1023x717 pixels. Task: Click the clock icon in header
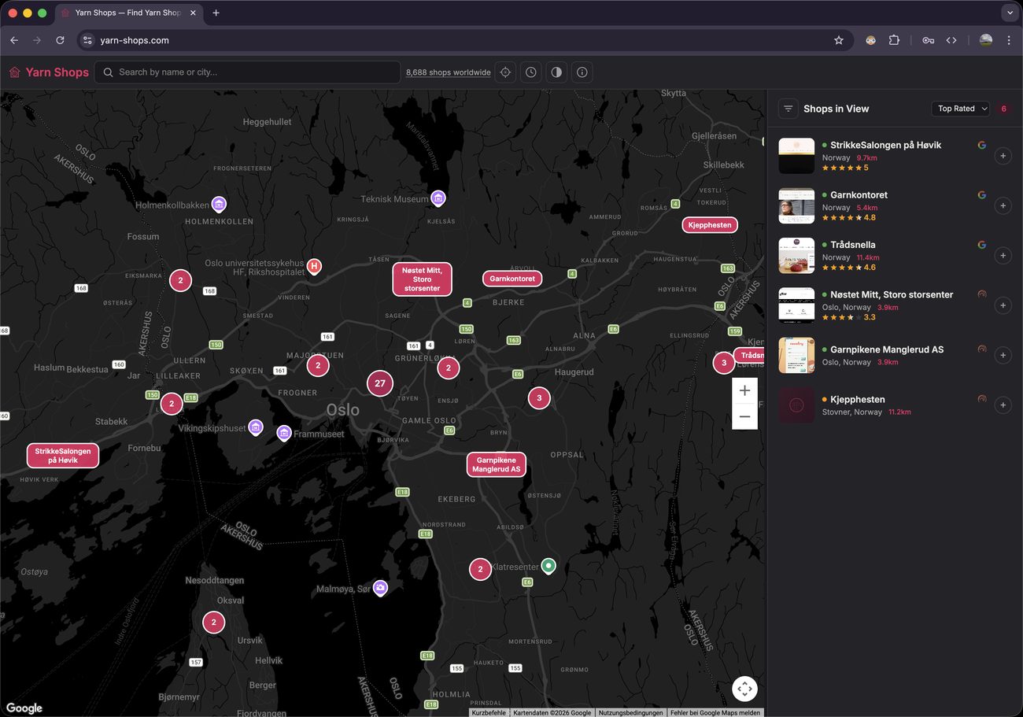(x=531, y=72)
